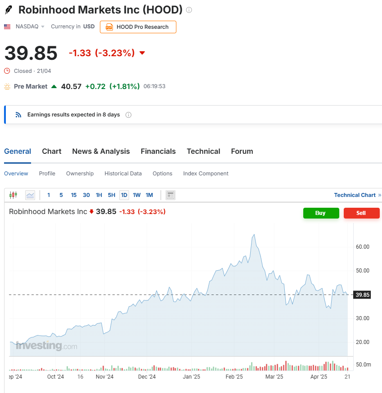
Task: Select the Profile sub-tab
Action: tap(47, 174)
